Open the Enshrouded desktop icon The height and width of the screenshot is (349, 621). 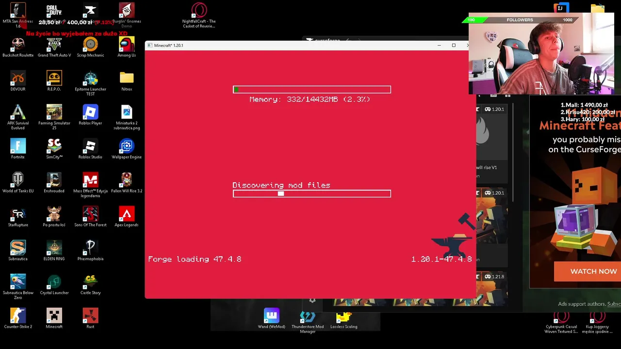[x=54, y=183]
